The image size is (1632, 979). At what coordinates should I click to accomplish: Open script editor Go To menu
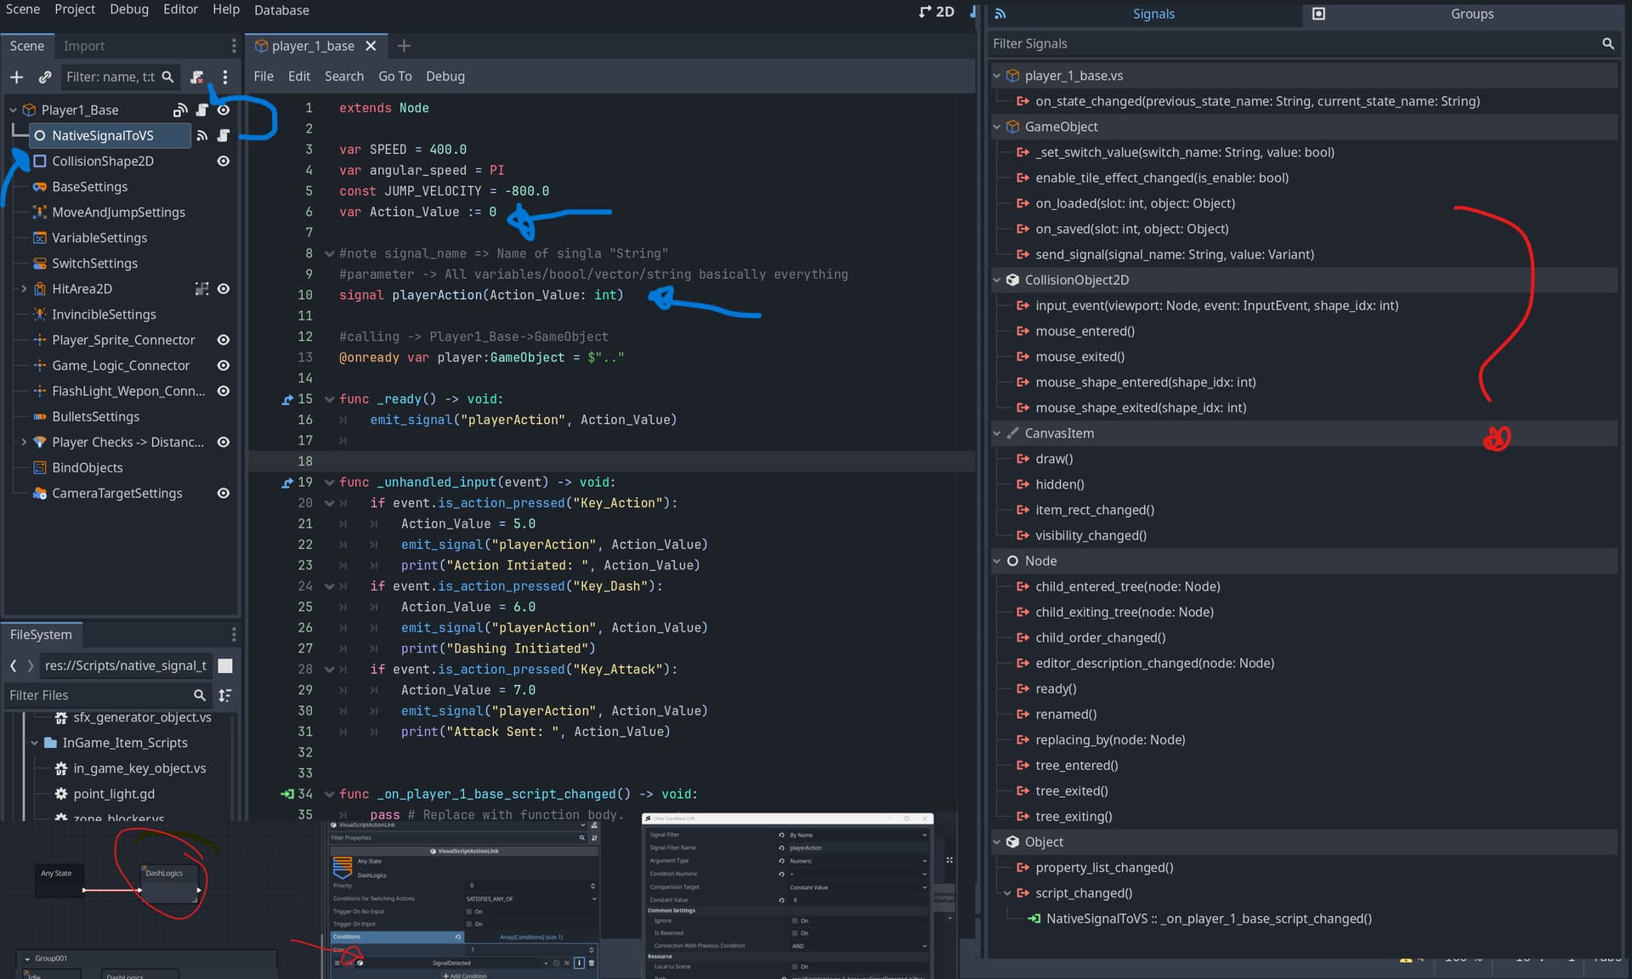click(x=394, y=76)
